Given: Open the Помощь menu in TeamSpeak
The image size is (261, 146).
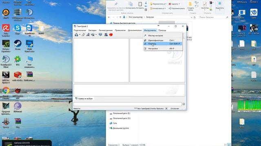Looking at the screenshot, I should pos(162,30).
